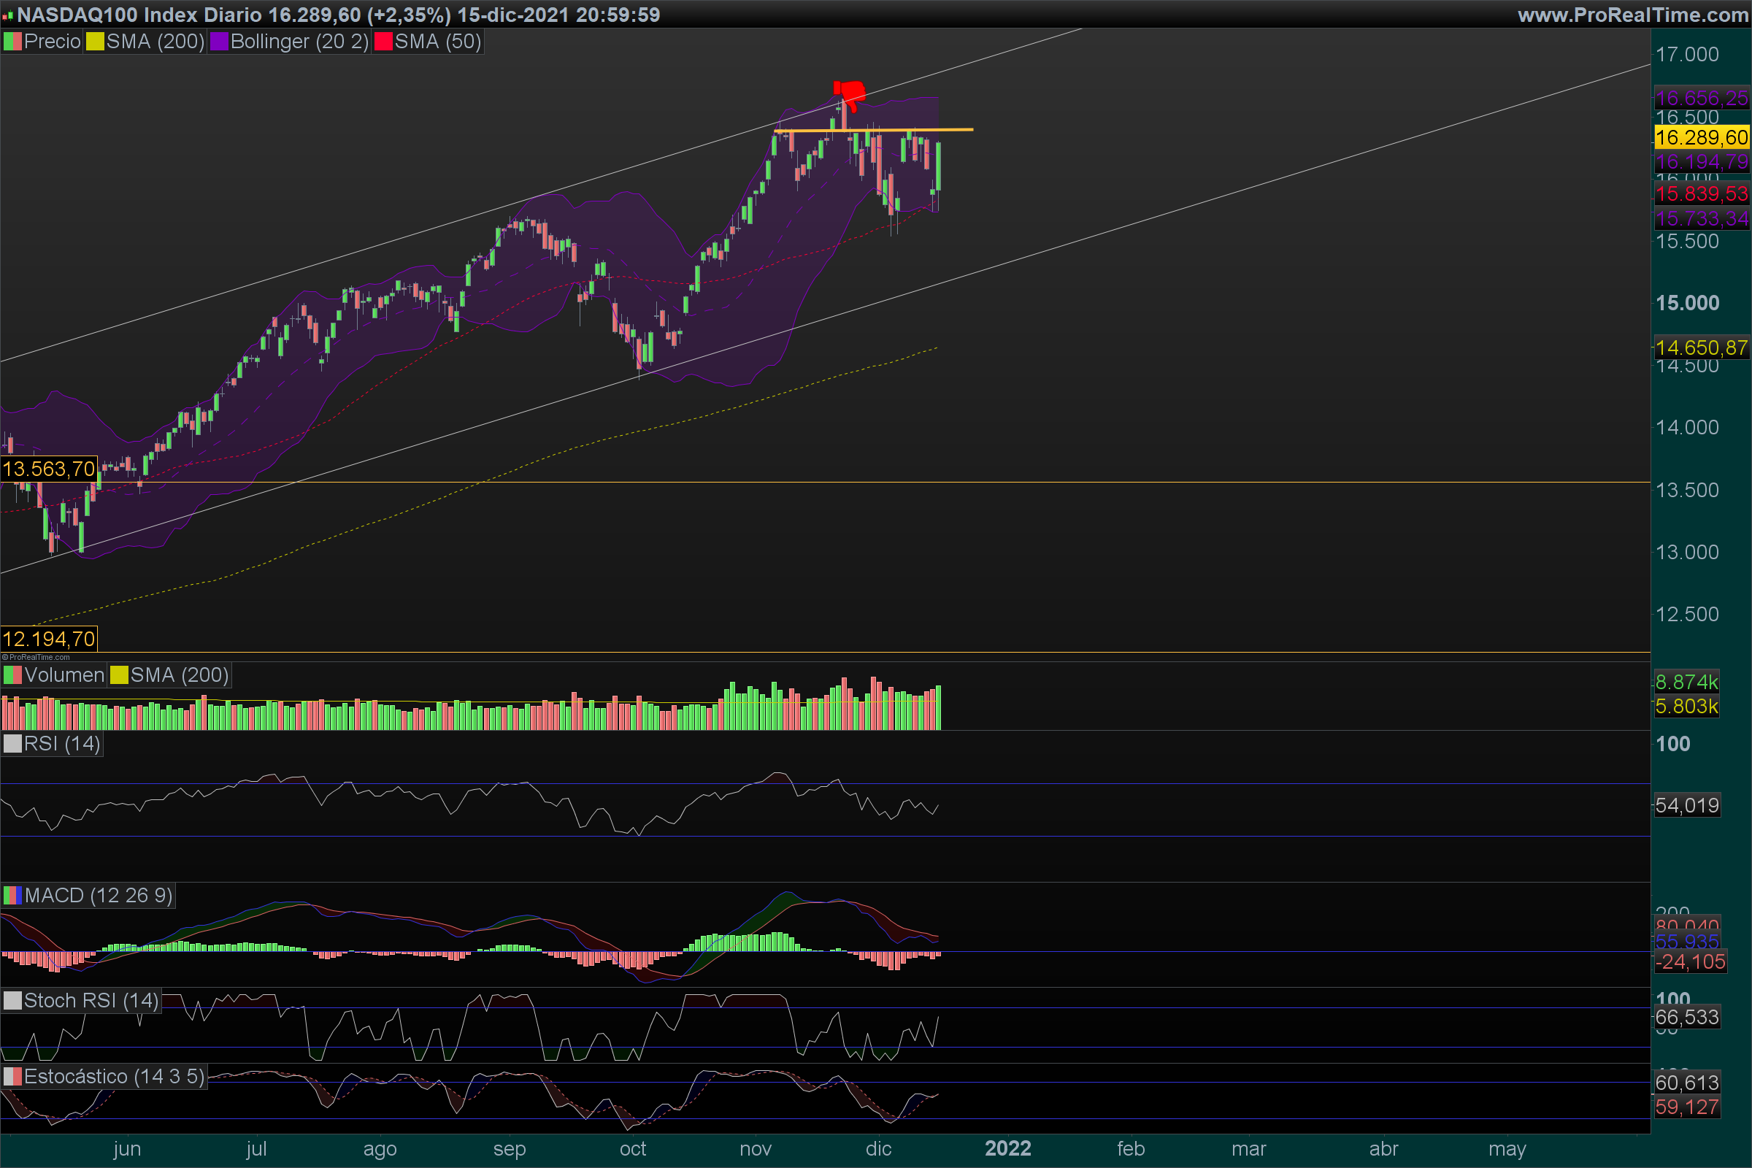Viewport: 1752px width, 1168px height.
Task: Click the MACD (12 26 9) legend icon
Action: (x=12, y=895)
